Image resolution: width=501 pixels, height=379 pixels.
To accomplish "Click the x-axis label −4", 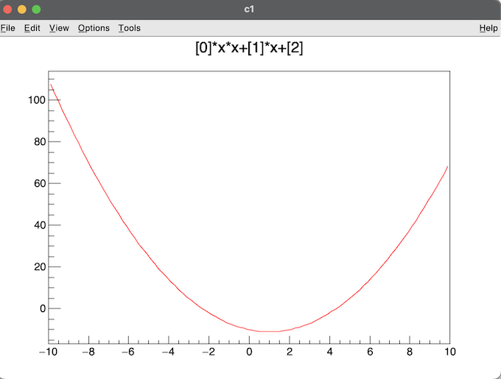I will click(x=169, y=352).
